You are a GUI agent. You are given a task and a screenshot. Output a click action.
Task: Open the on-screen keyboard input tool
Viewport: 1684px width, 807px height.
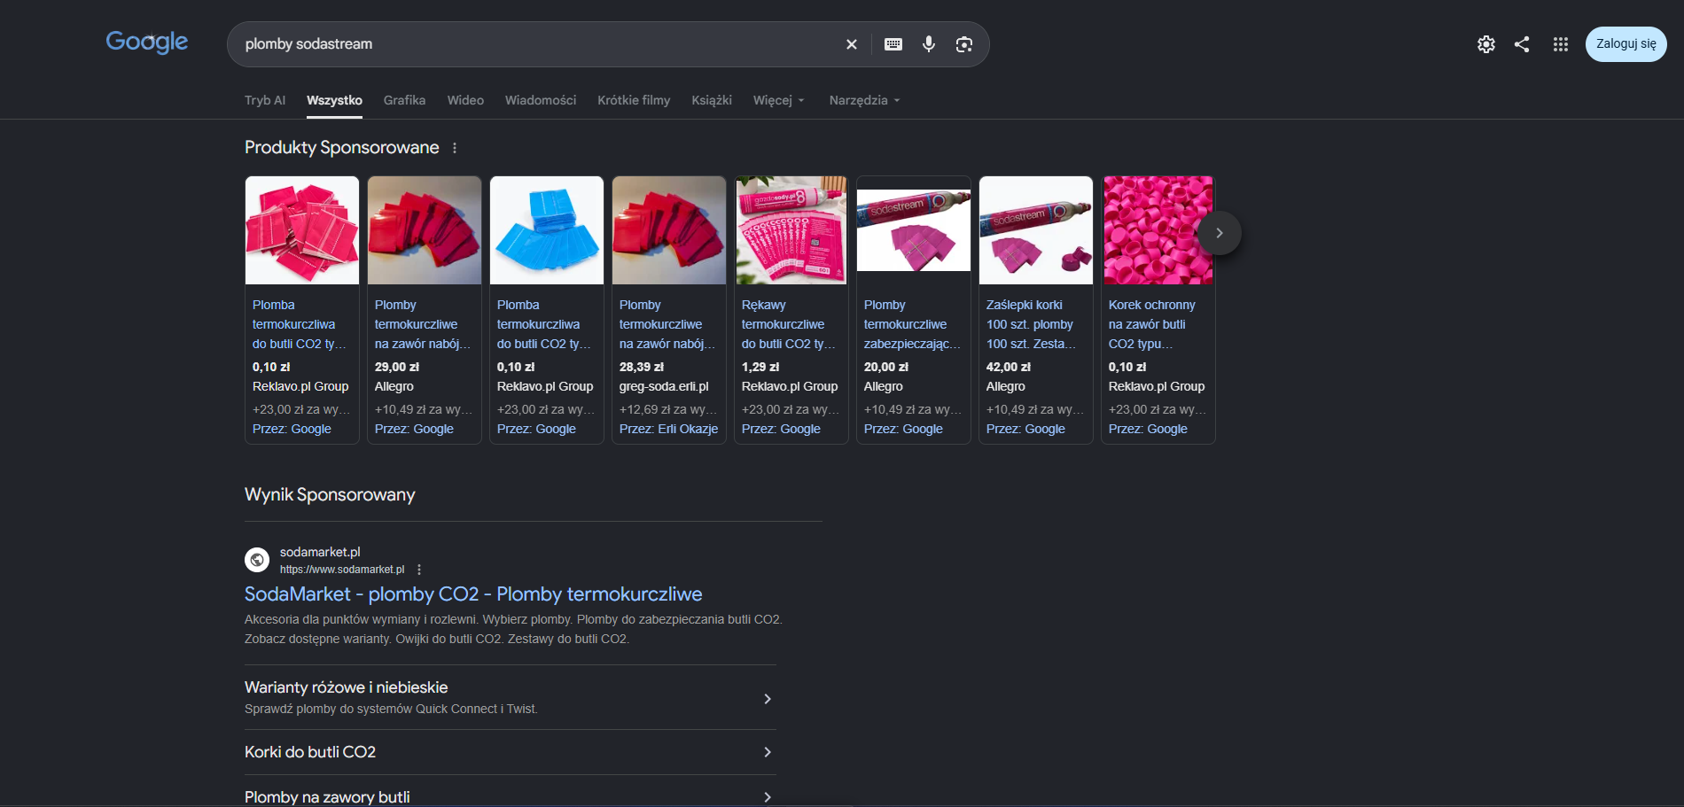click(893, 44)
